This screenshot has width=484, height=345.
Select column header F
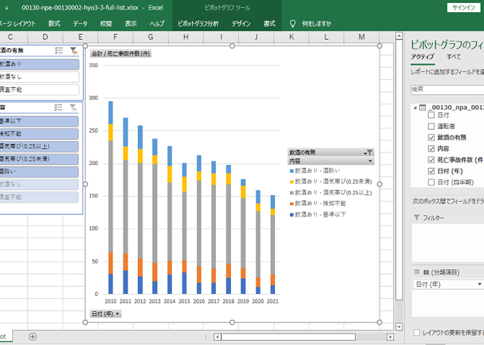coord(115,37)
